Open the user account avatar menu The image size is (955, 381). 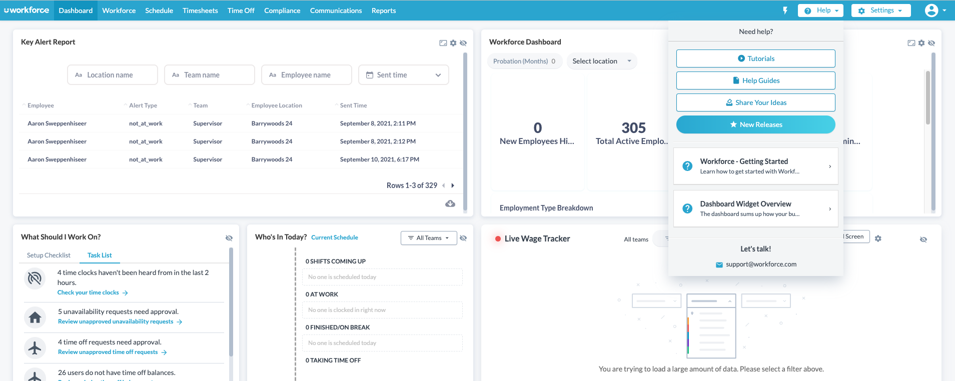pos(934,10)
